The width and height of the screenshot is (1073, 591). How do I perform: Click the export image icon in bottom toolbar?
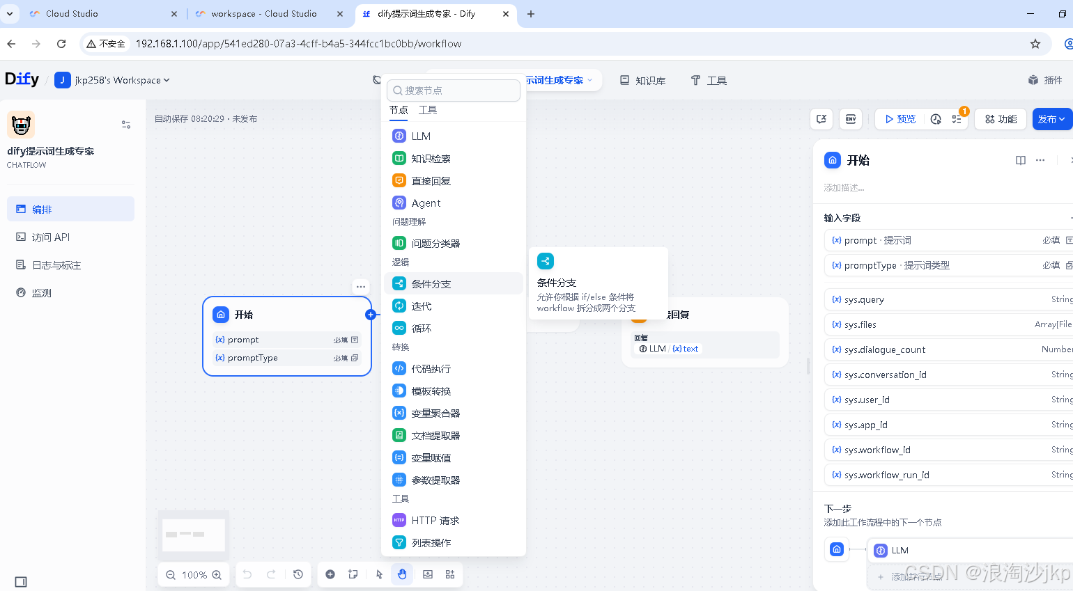428,574
